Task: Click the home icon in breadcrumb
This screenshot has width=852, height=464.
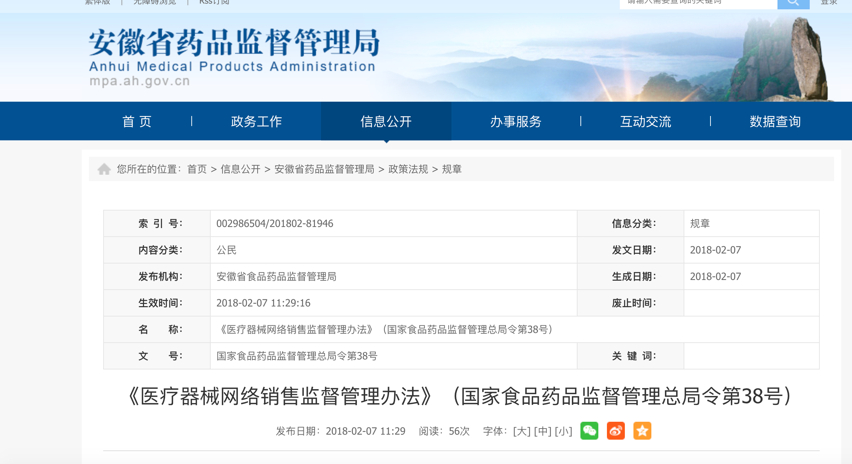Action: [x=104, y=169]
